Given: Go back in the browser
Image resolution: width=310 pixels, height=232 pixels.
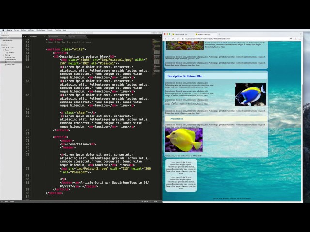Looking at the screenshot, I should point(165,39).
